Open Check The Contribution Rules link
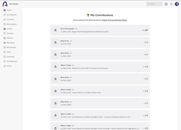The width and height of the screenshot is (181, 130). click(114, 20)
